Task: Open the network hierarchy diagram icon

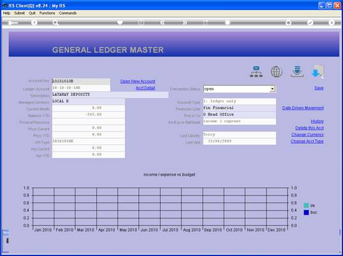Action: click(x=256, y=72)
